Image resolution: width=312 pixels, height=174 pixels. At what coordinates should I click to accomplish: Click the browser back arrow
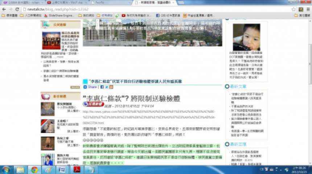[4, 9]
